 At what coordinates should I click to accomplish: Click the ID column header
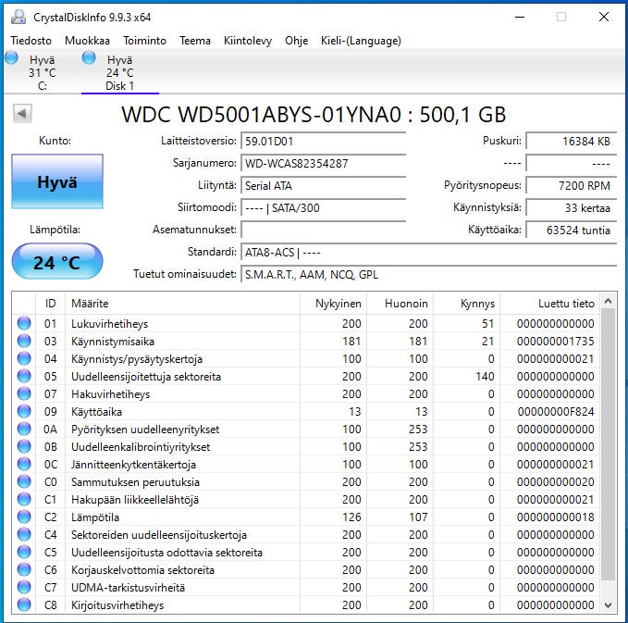click(50, 304)
